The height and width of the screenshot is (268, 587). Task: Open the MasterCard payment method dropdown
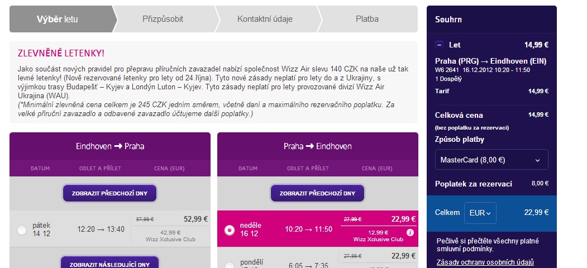point(491,160)
